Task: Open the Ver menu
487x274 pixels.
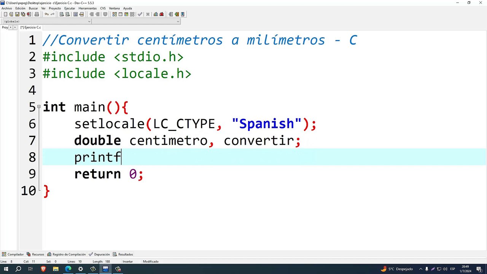Action: [x=43, y=8]
